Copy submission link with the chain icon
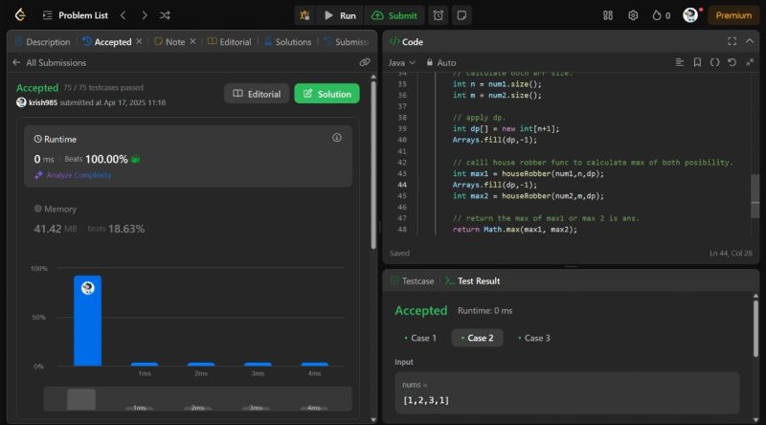The height and width of the screenshot is (425, 766). click(365, 62)
